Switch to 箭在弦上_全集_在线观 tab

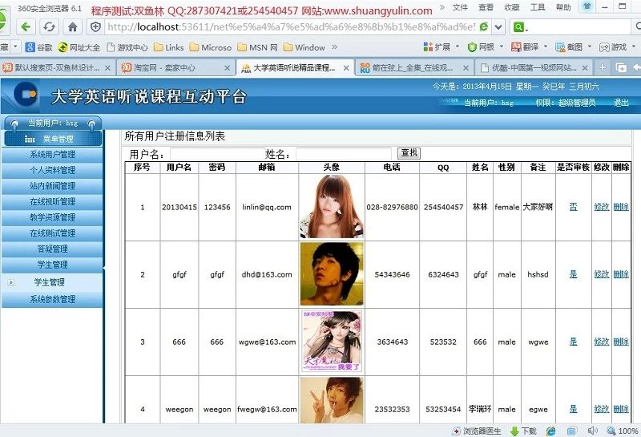413,68
